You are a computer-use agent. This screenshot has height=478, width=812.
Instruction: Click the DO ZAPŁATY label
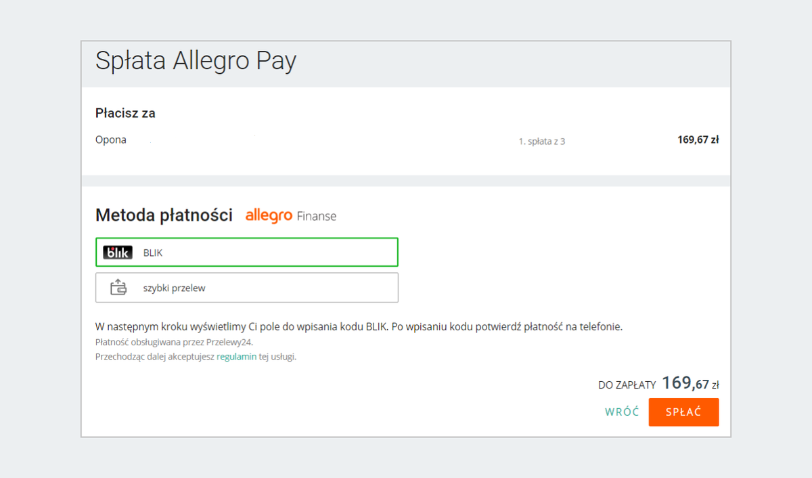[x=627, y=385]
